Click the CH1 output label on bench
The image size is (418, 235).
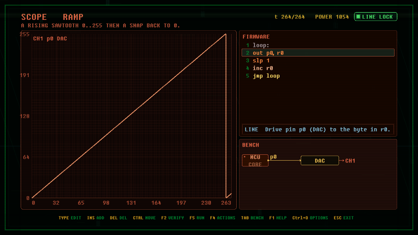tap(350, 161)
